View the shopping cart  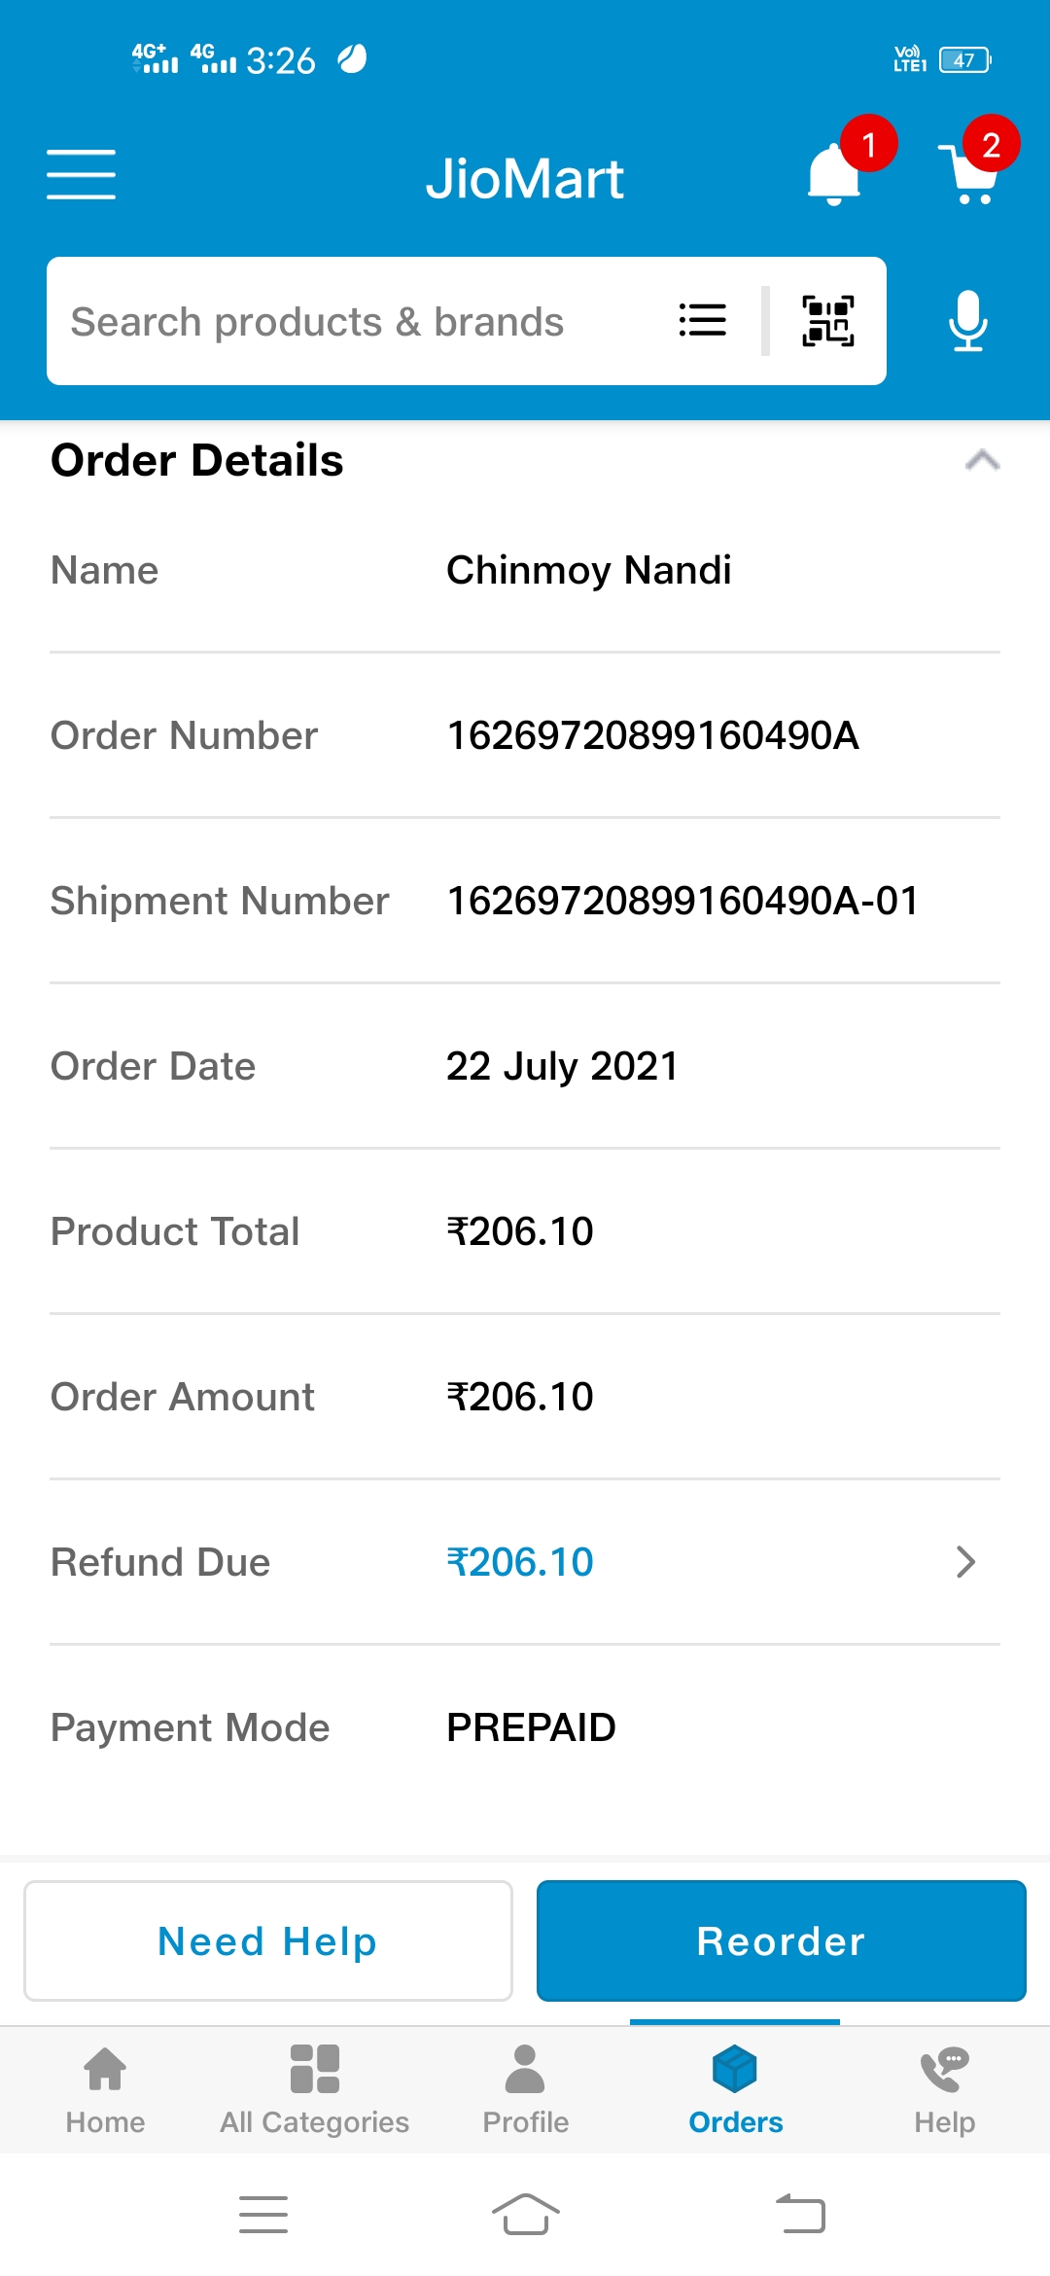tap(971, 175)
